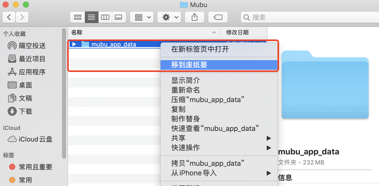Open 最近项目 in sidebar
This screenshot has height=186, width=379.
[27, 59]
